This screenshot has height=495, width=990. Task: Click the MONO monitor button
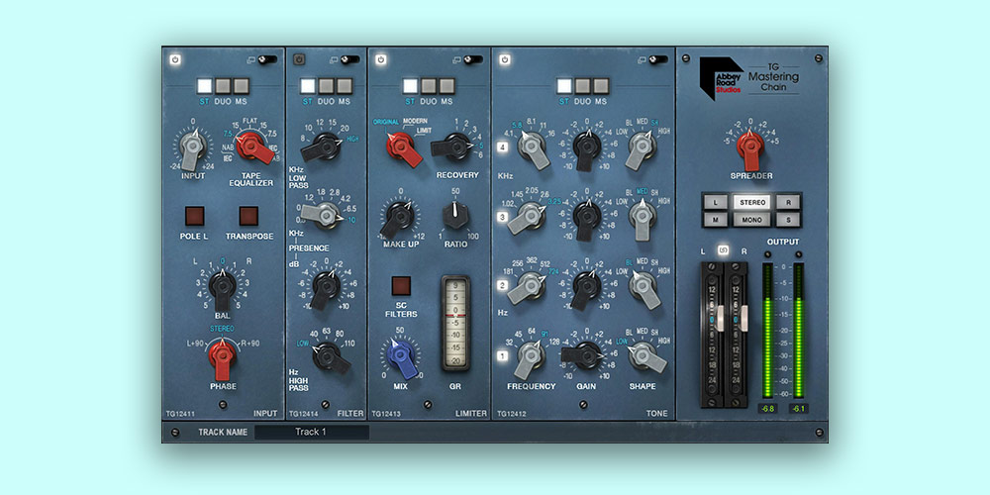click(x=752, y=219)
